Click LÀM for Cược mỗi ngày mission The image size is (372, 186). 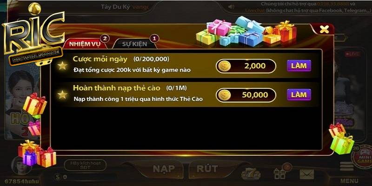[x=299, y=66]
